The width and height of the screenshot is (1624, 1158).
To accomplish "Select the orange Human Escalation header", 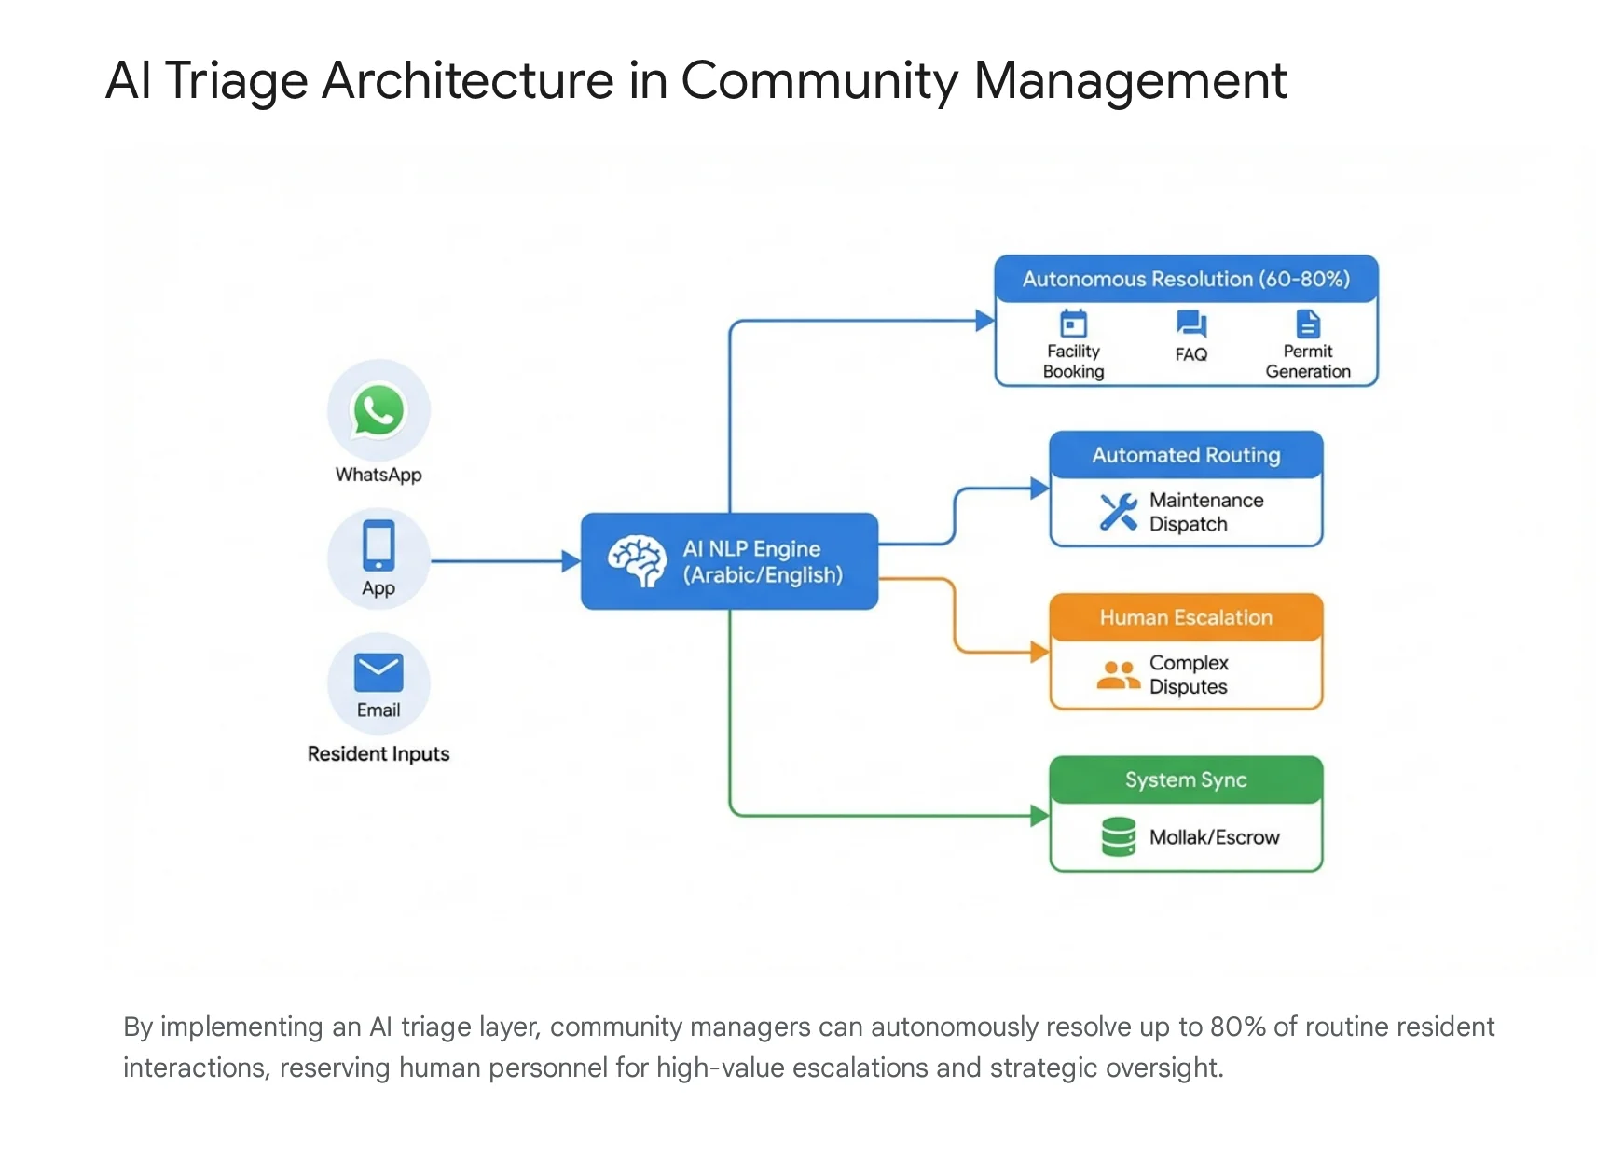I will point(1186,617).
